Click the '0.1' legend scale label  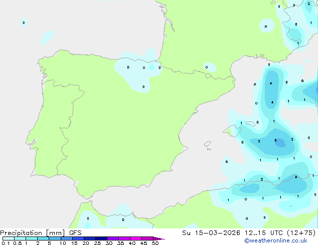[x=6, y=243]
